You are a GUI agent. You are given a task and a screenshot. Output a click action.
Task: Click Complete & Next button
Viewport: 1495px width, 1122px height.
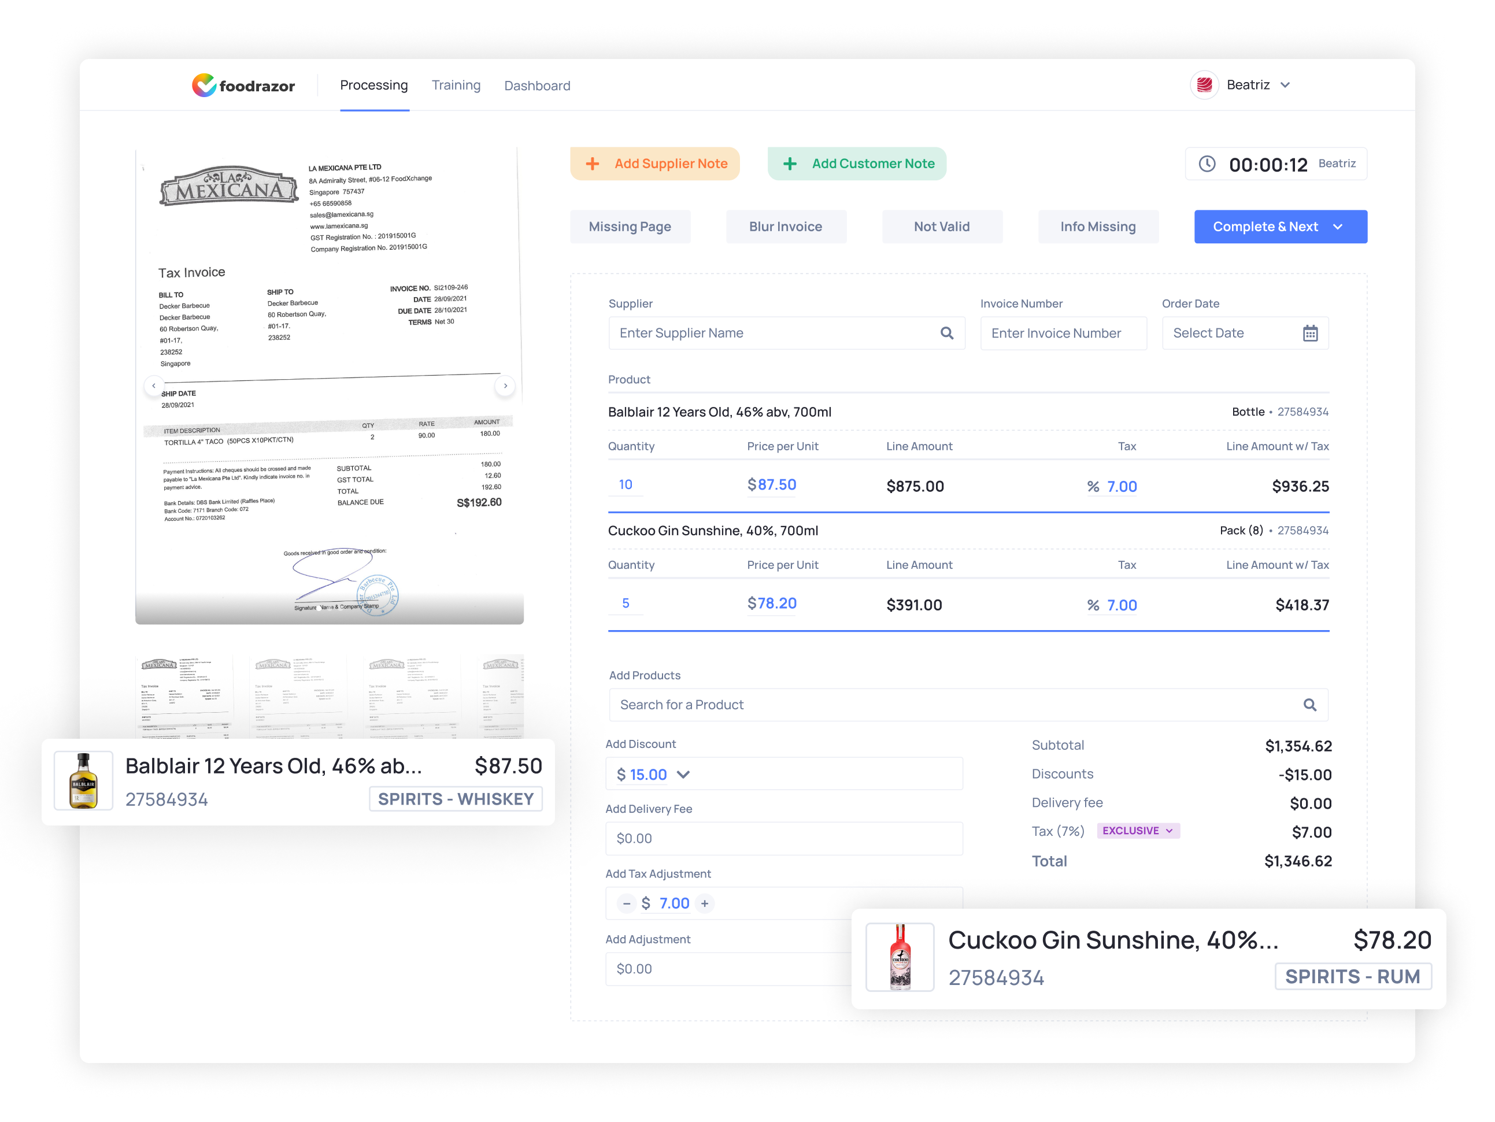[x=1281, y=227]
